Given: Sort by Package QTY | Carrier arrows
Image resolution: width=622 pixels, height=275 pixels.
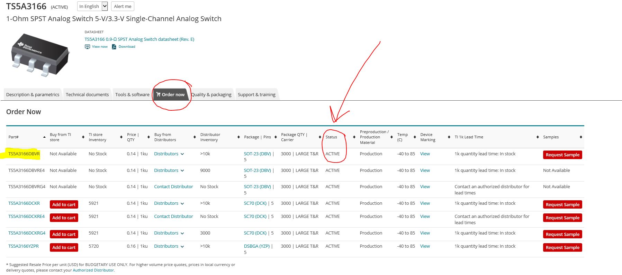Looking at the screenshot, I should [320, 137].
